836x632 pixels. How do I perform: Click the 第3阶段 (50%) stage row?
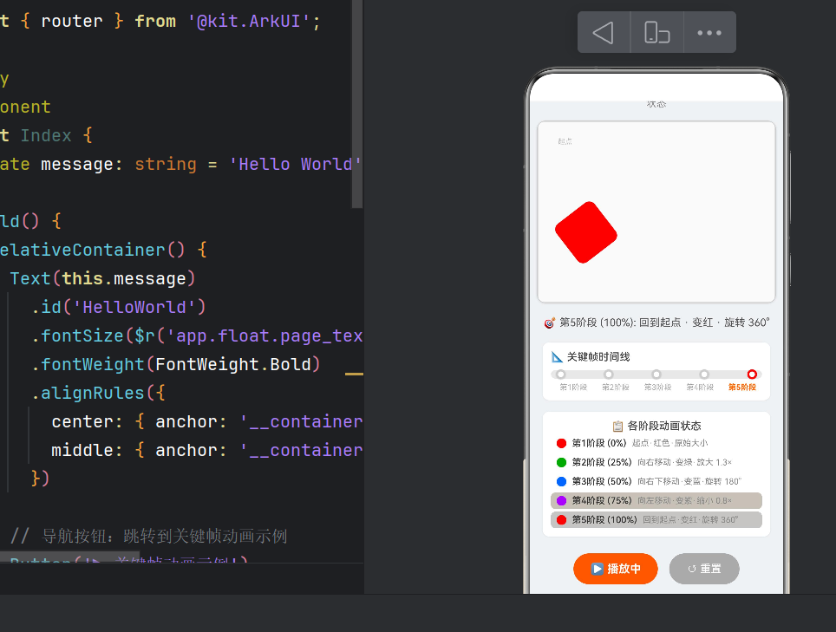click(x=656, y=481)
